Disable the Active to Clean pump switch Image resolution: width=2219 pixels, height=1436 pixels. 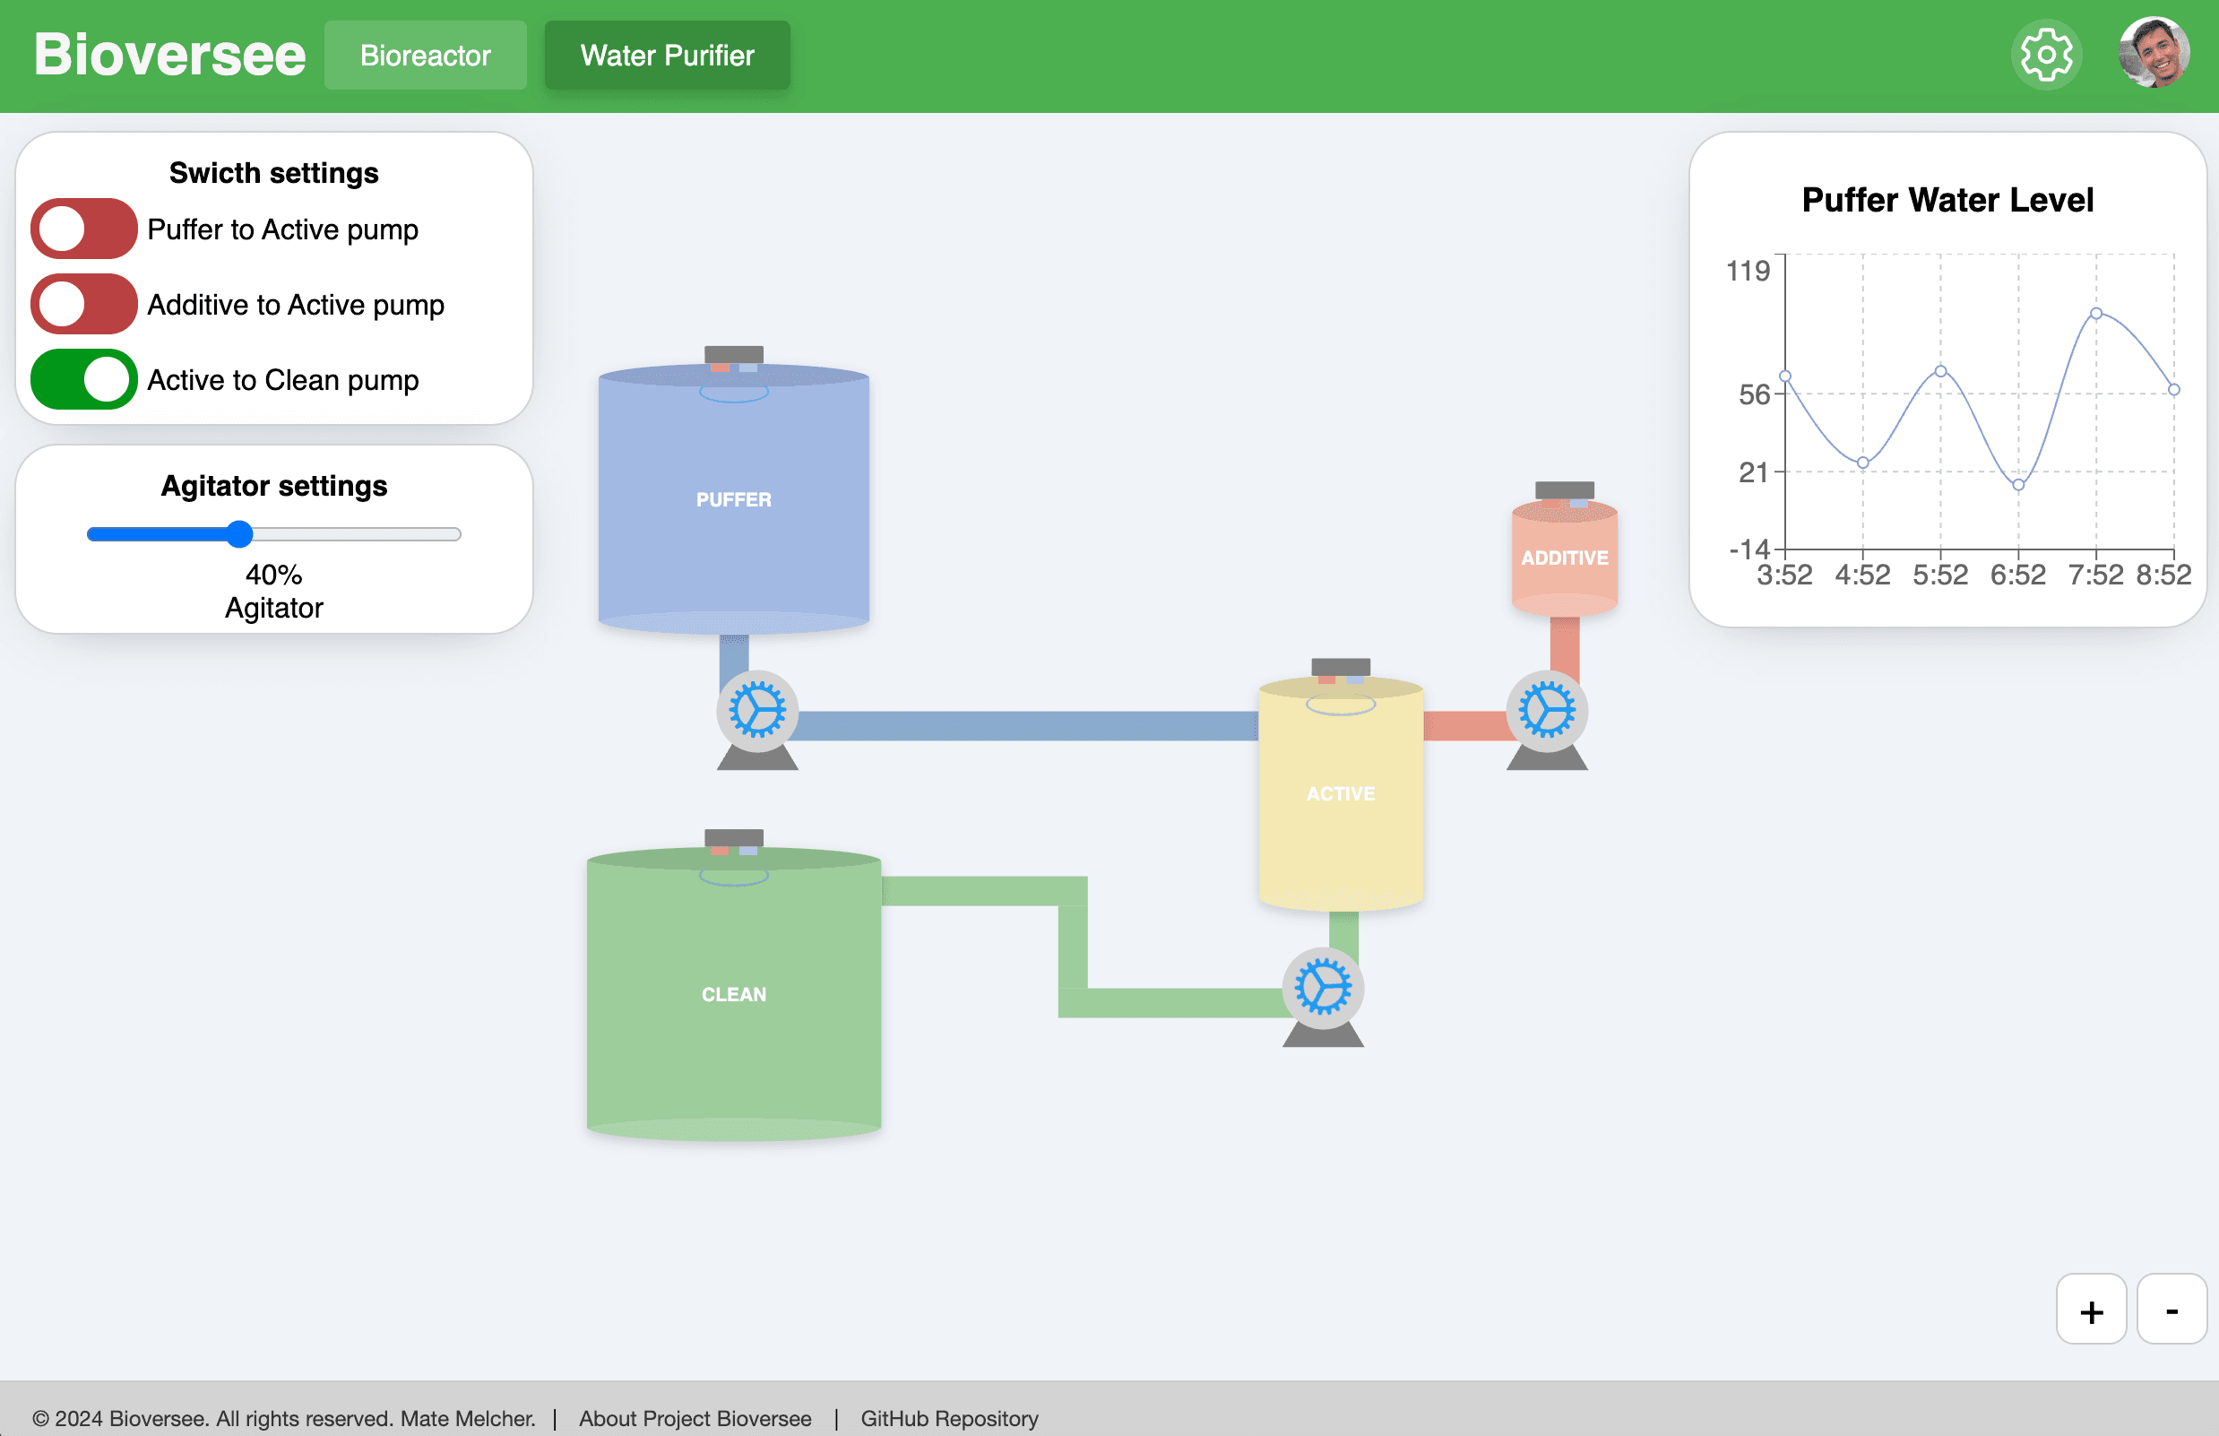[84, 379]
